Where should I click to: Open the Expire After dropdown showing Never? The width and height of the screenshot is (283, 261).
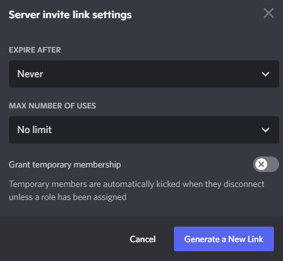click(x=144, y=74)
